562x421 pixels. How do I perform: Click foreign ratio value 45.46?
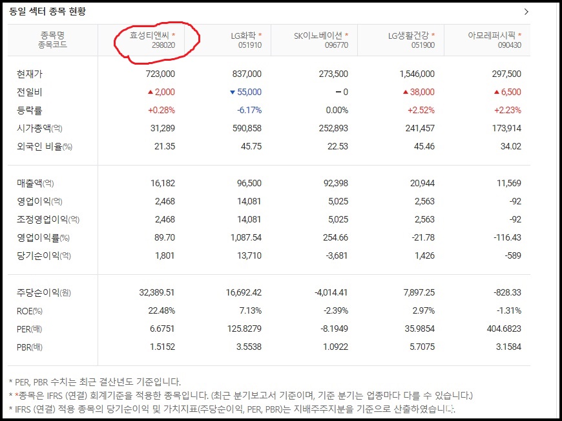424,146
